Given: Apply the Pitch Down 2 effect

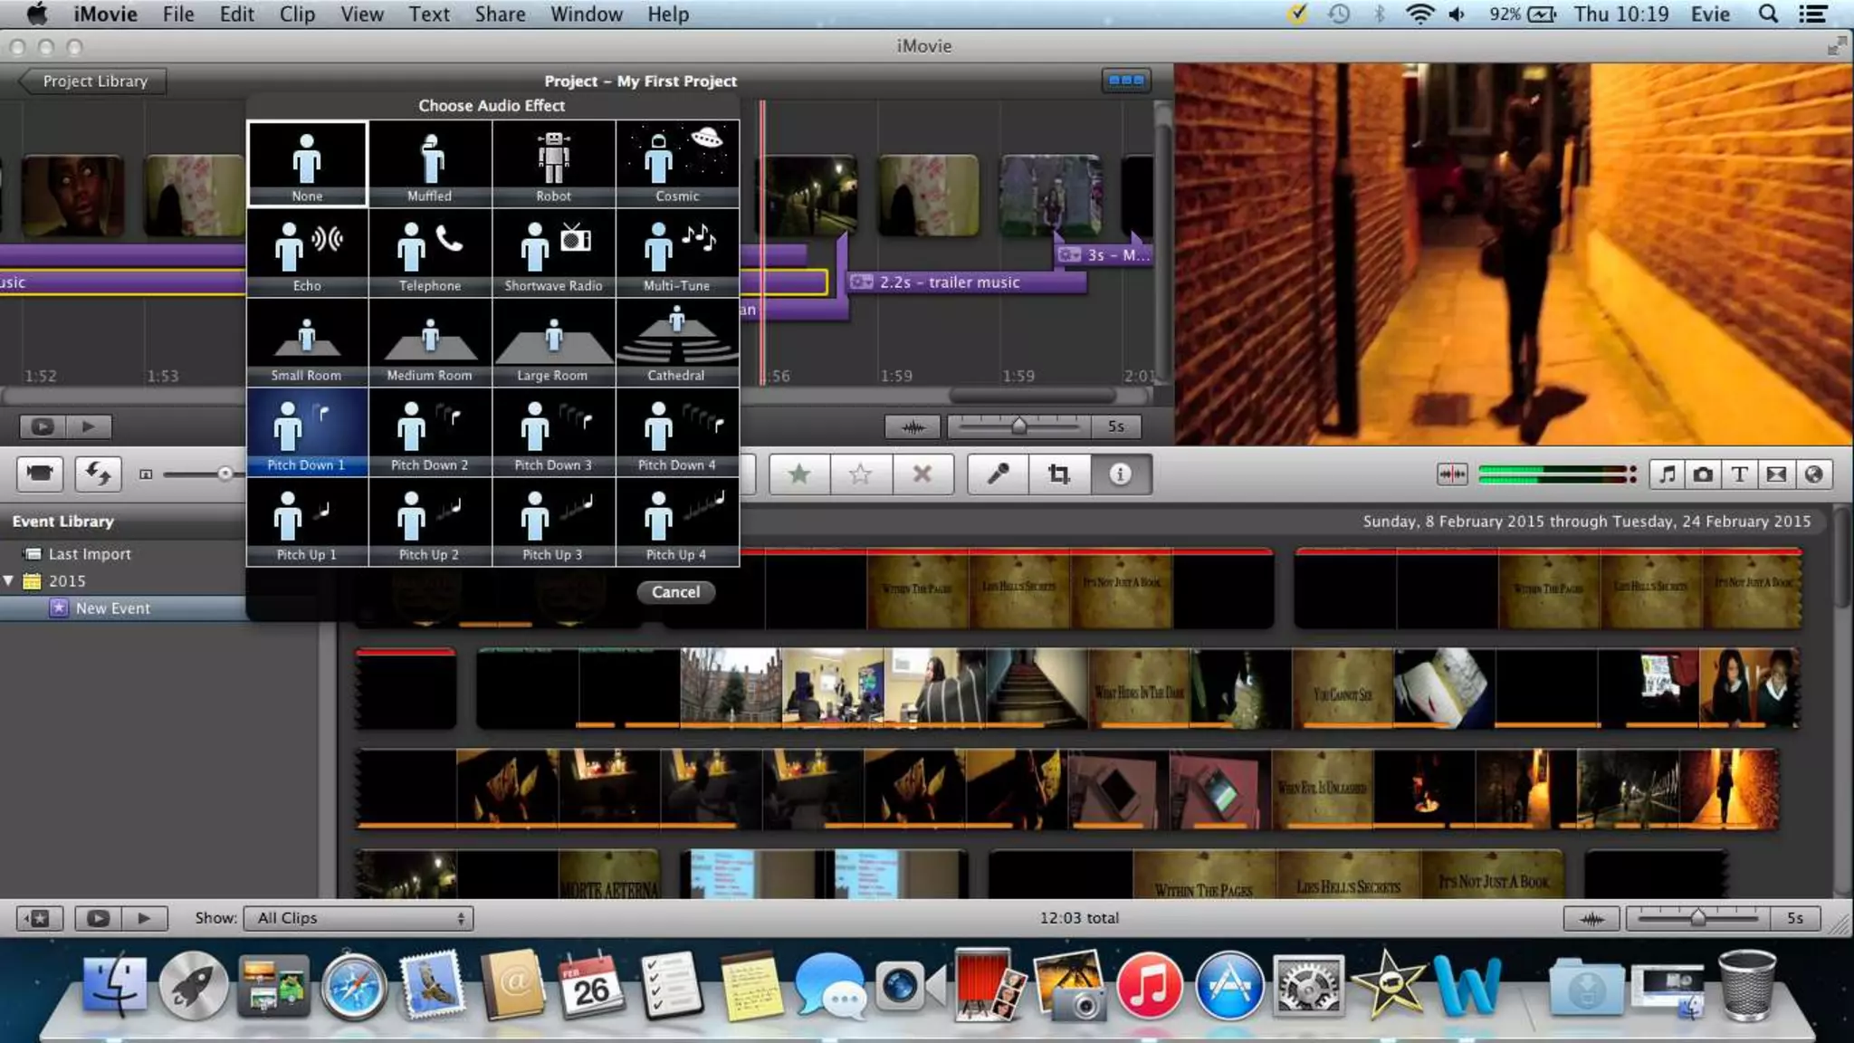Looking at the screenshot, I should click(x=430, y=433).
